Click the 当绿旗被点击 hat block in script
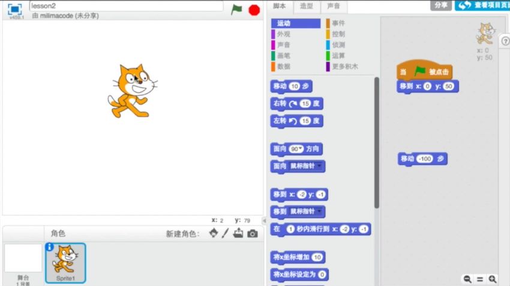This screenshot has height=286, width=510. (424, 71)
